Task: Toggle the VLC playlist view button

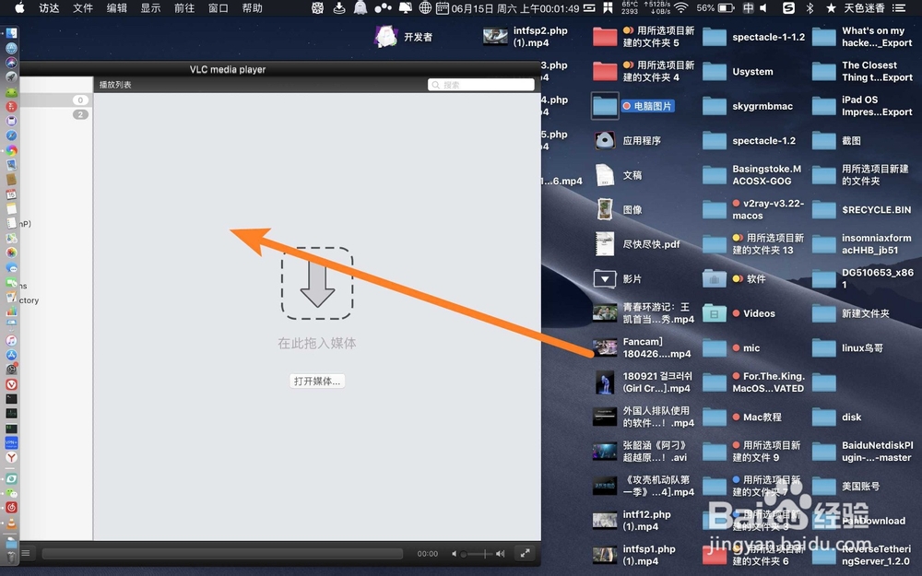Action: pos(26,553)
